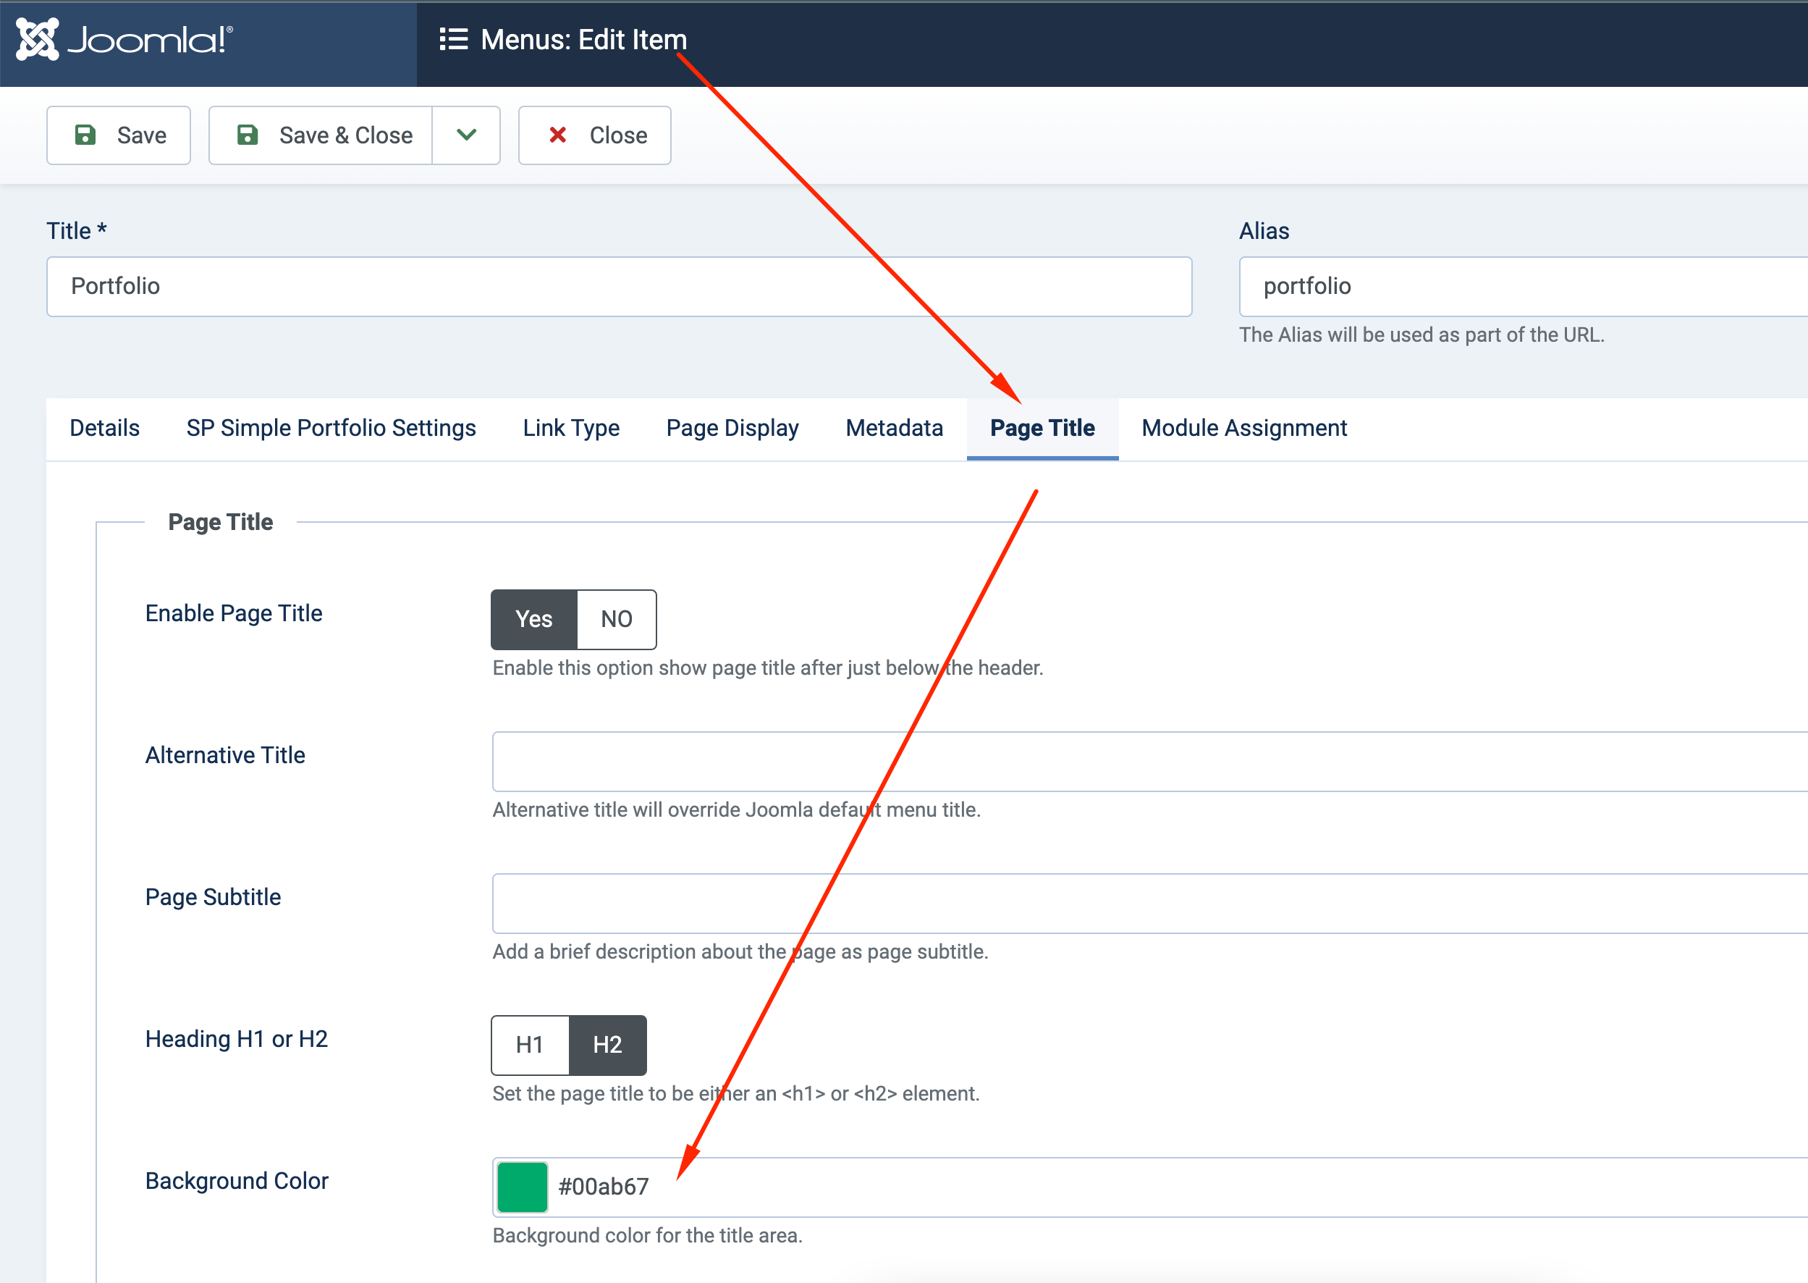Click the menu list icon beside the Menus heading
The height and width of the screenshot is (1283, 1808).
click(x=453, y=38)
